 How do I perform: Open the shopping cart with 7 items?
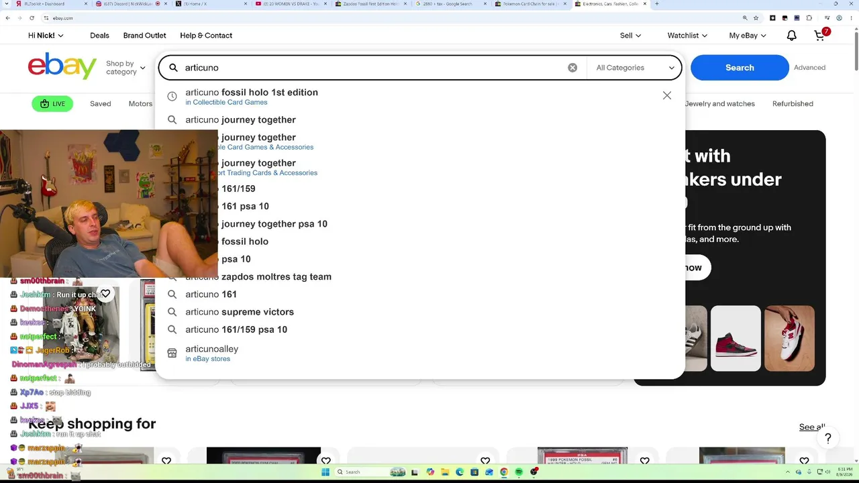click(821, 35)
